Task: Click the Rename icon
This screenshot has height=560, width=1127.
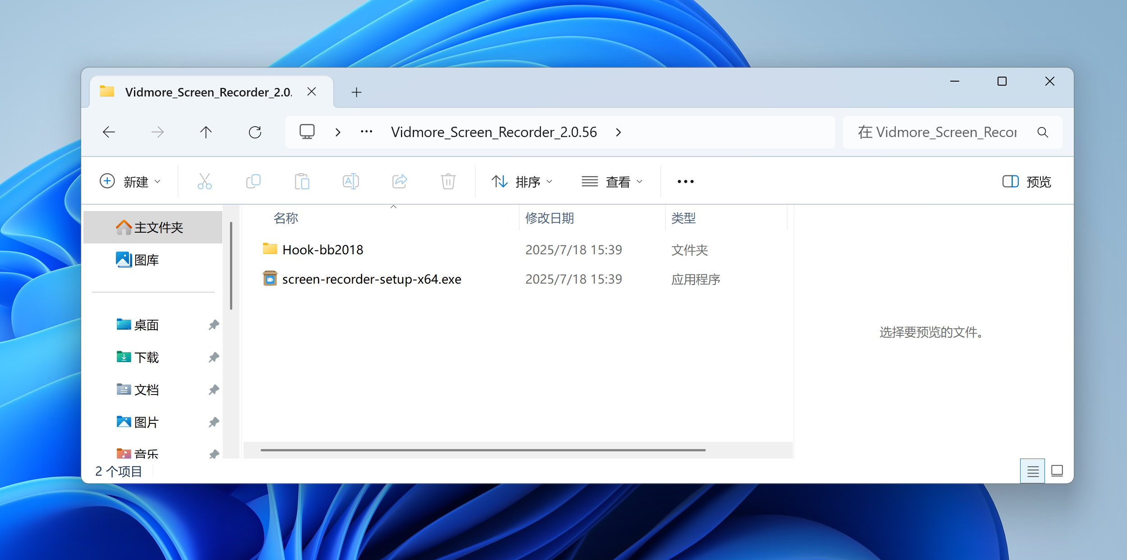Action: [350, 182]
